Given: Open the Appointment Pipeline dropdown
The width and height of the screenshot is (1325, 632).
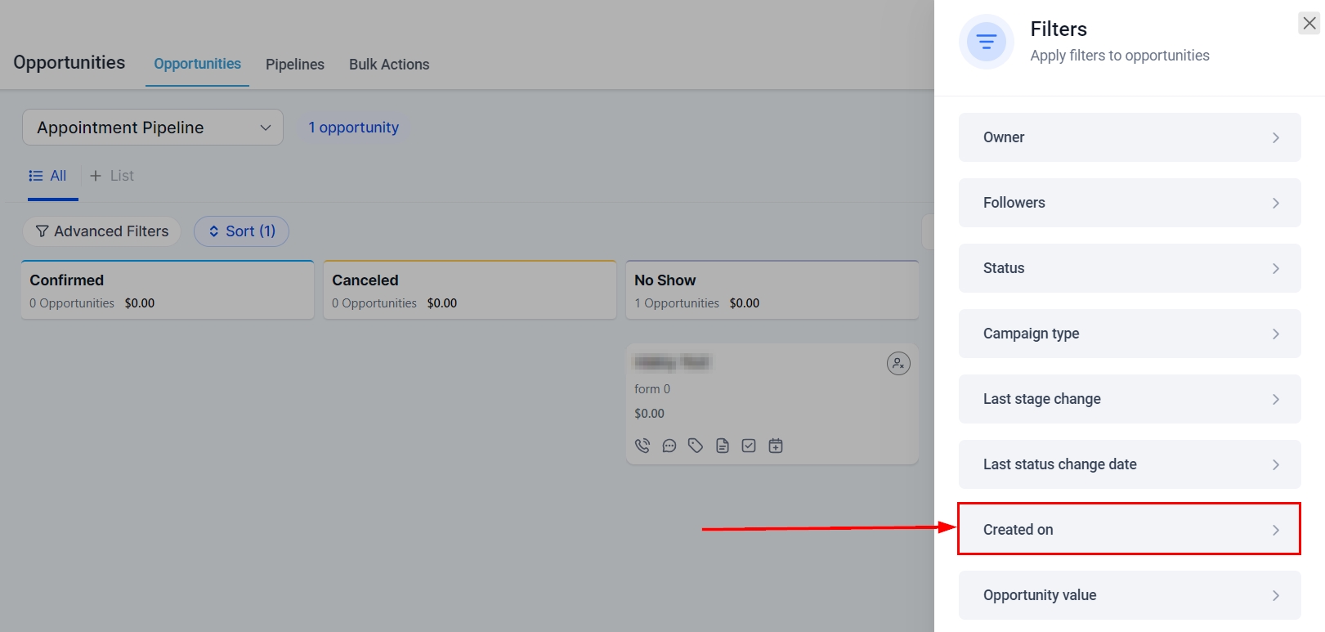Looking at the screenshot, I should [x=153, y=128].
